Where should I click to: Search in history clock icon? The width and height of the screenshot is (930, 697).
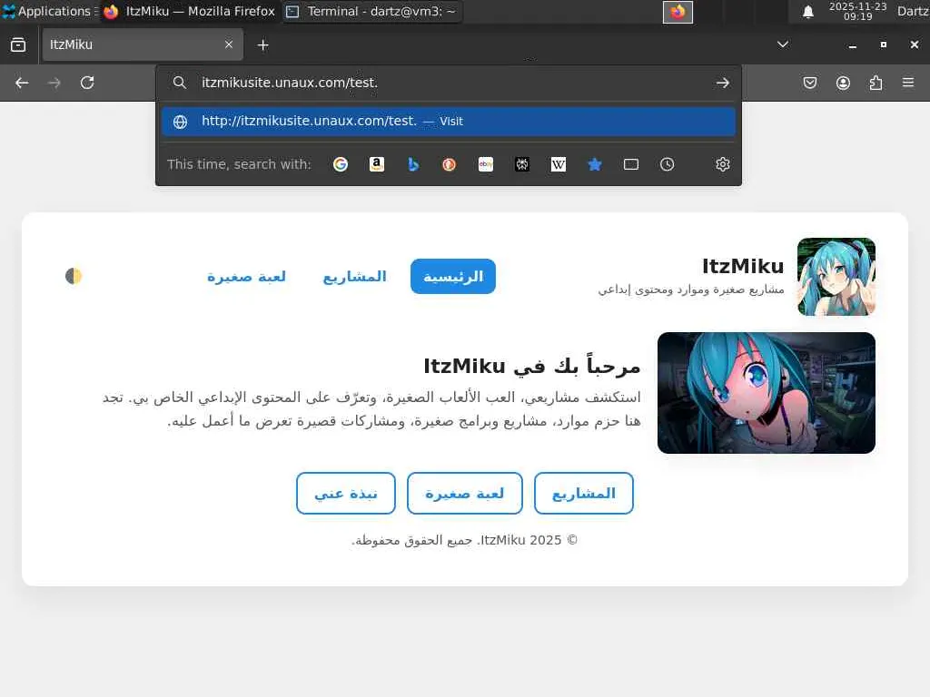(x=668, y=164)
